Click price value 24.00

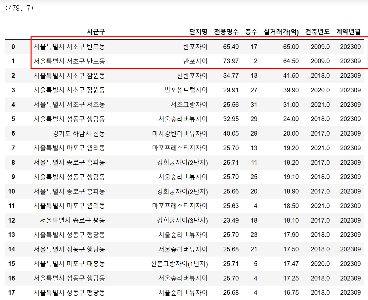click(x=291, y=119)
